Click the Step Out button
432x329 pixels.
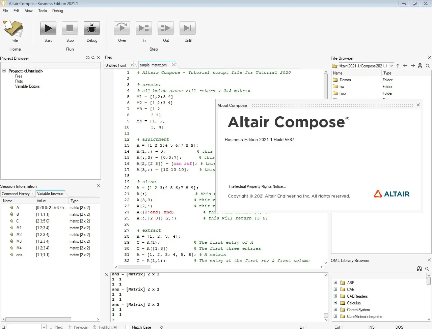166,28
